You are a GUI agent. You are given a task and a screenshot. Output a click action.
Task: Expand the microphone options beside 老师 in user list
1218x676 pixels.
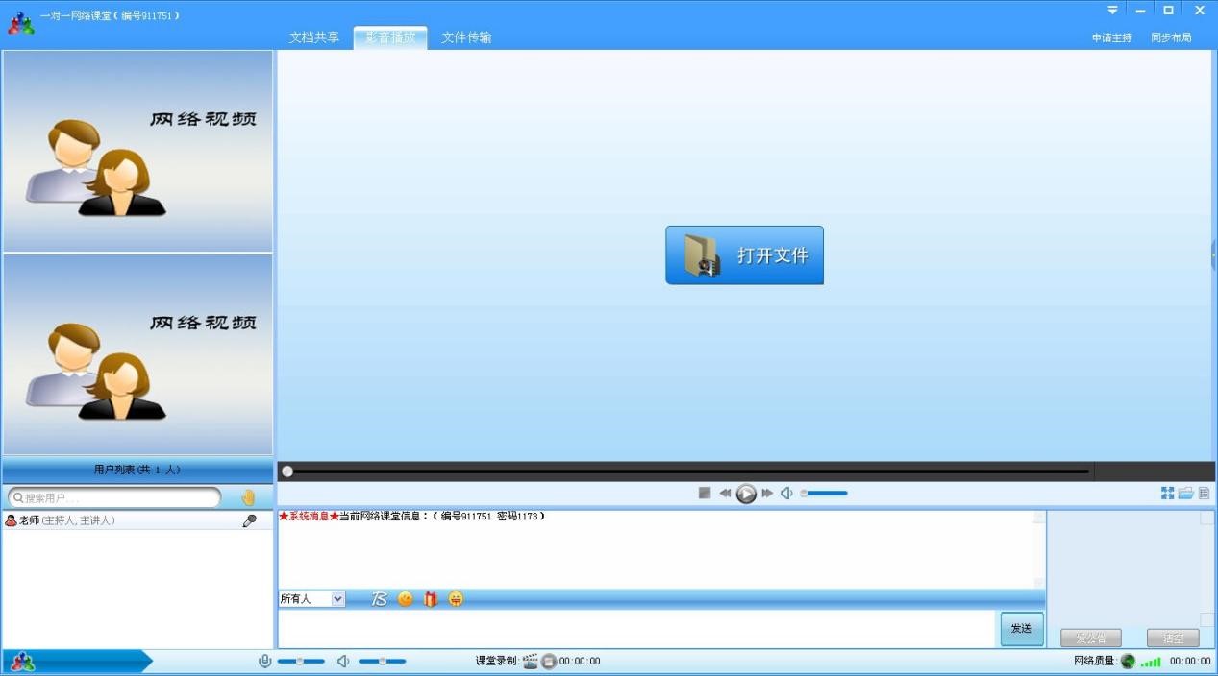pos(248,520)
